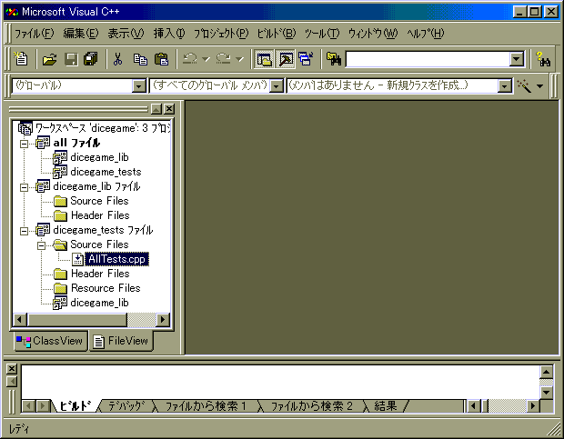Click the Redo arrow icon
Viewport: 564px width, 439px height.
tap(224, 59)
